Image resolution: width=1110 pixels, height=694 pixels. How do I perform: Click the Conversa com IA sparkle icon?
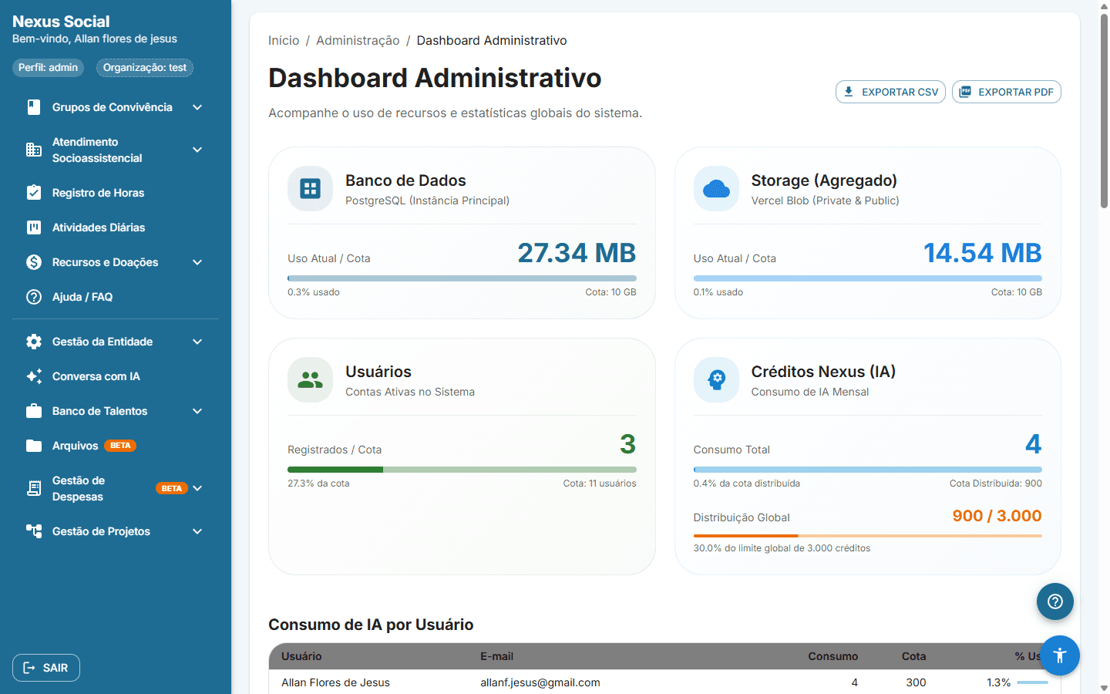coord(34,376)
